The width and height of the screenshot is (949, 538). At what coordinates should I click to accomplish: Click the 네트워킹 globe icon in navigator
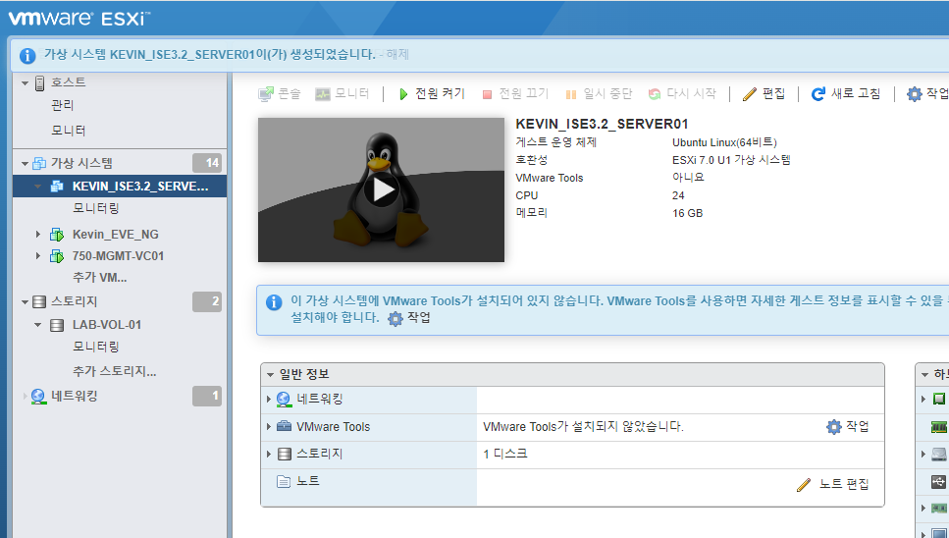(38, 397)
